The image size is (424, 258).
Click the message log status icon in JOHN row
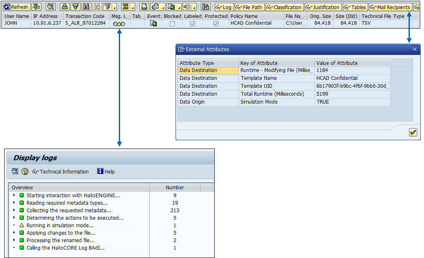[119, 24]
